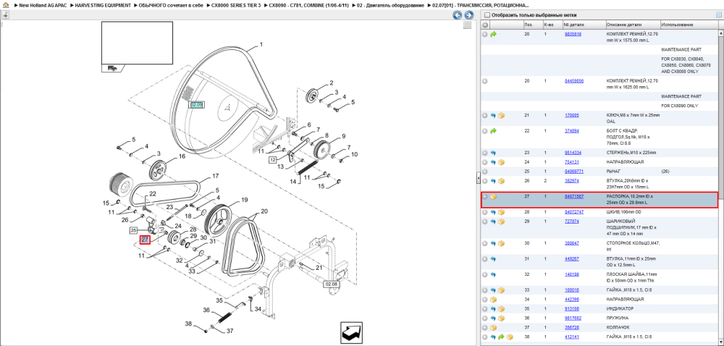The width and height of the screenshot is (724, 346).
Task: Click package box icon in row 29
Action: tap(501, 221)
